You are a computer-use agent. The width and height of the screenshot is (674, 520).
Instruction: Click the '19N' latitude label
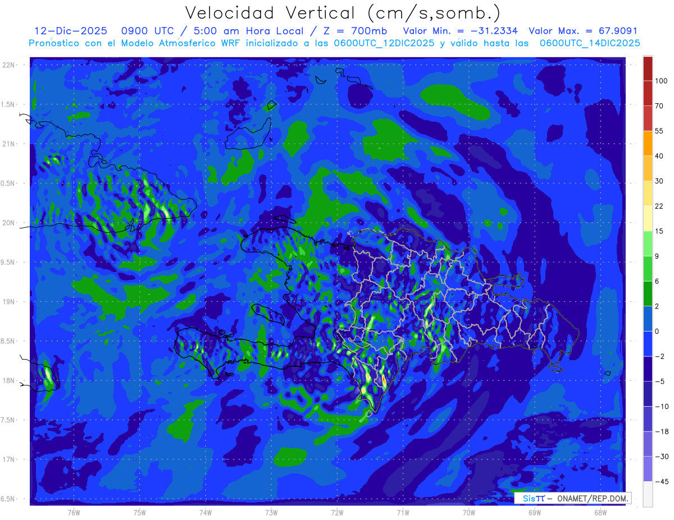10,302
